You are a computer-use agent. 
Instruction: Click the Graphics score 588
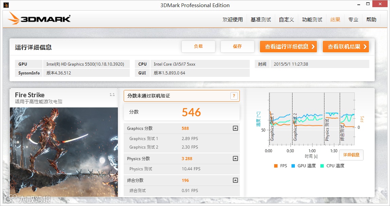point(185,128)
